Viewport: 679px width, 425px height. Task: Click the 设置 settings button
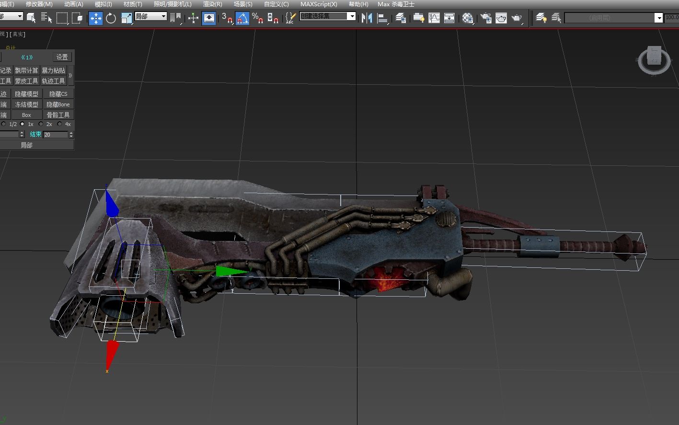(62, 57)
